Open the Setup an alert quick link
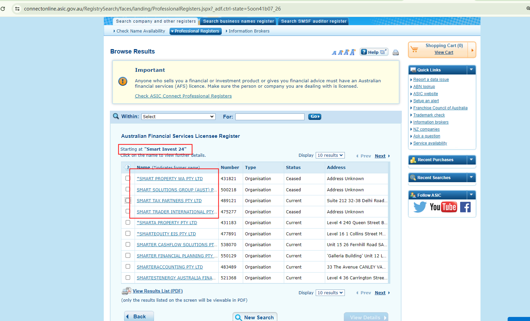 [x=426, y=101]
